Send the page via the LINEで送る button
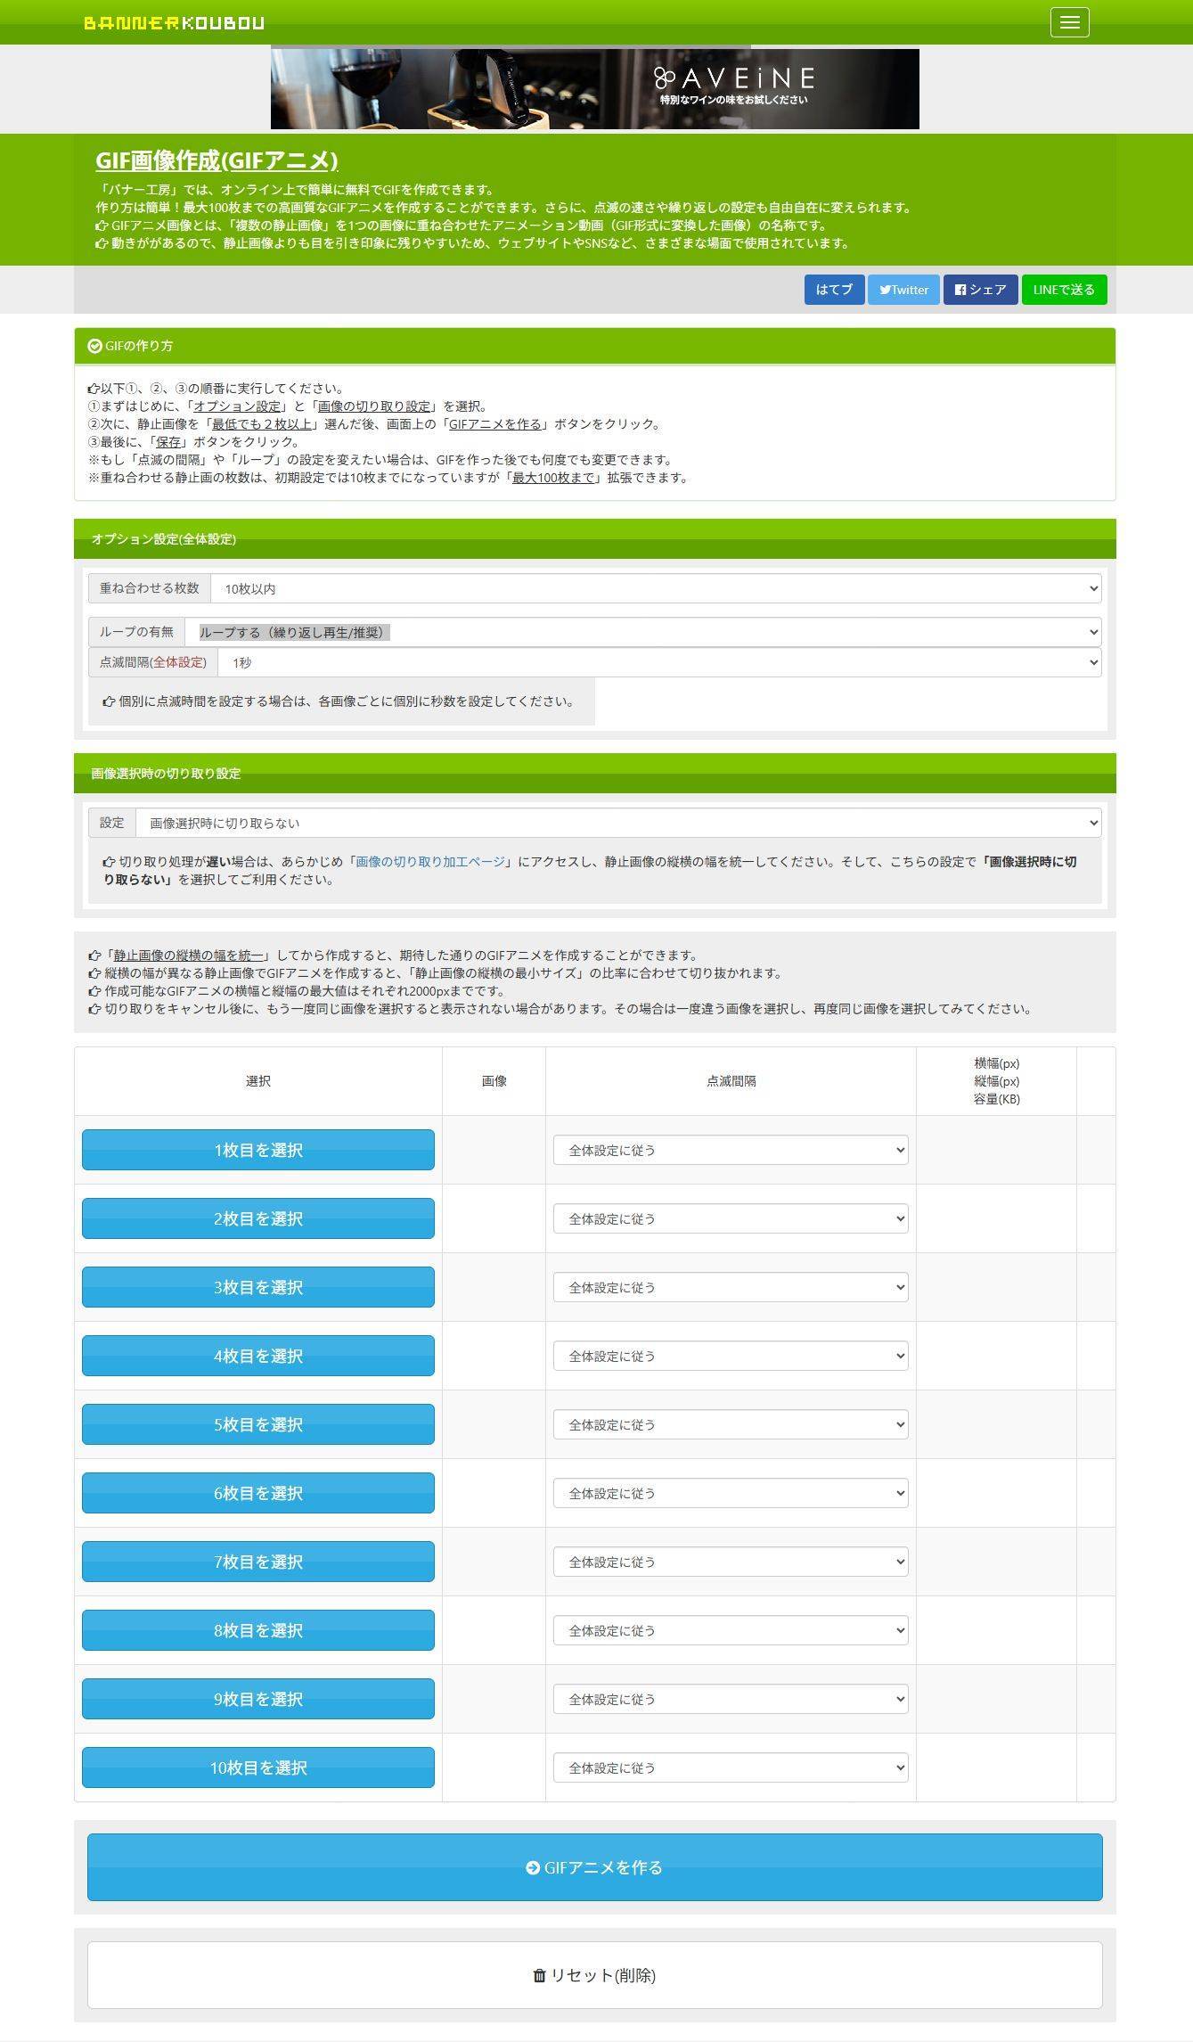 pyautogui.click(x=1064, y=290)
